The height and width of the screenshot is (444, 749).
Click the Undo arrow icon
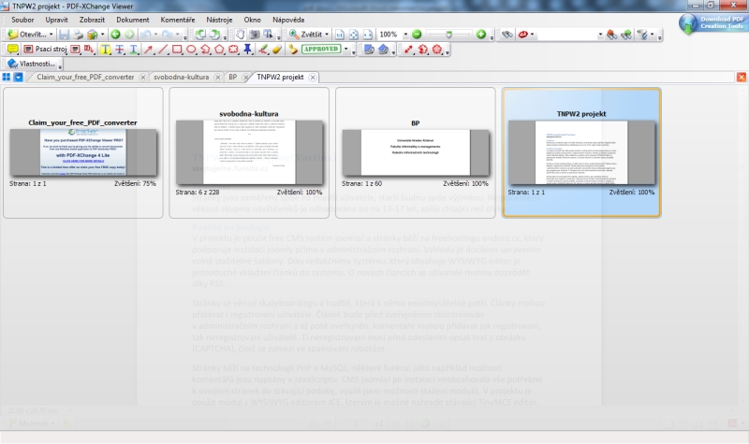(x=146, y=35)
